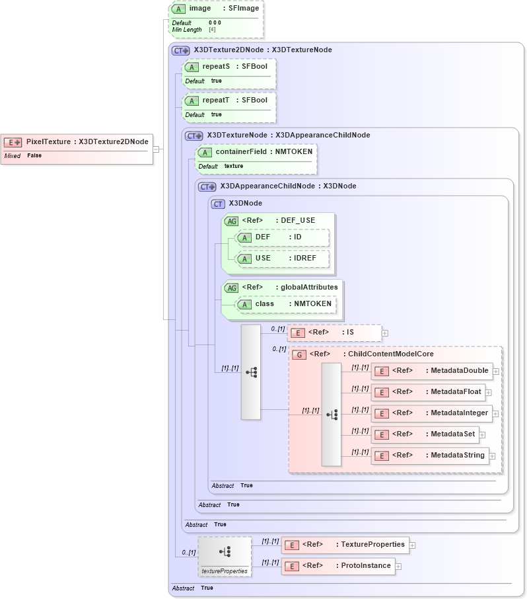Expand the IS reference element
Viewport: 527px width, 599px height.
pos(384,333)
